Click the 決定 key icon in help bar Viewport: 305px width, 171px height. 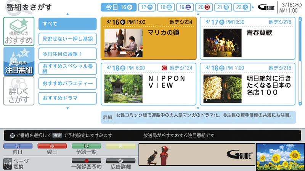(57, 135)
